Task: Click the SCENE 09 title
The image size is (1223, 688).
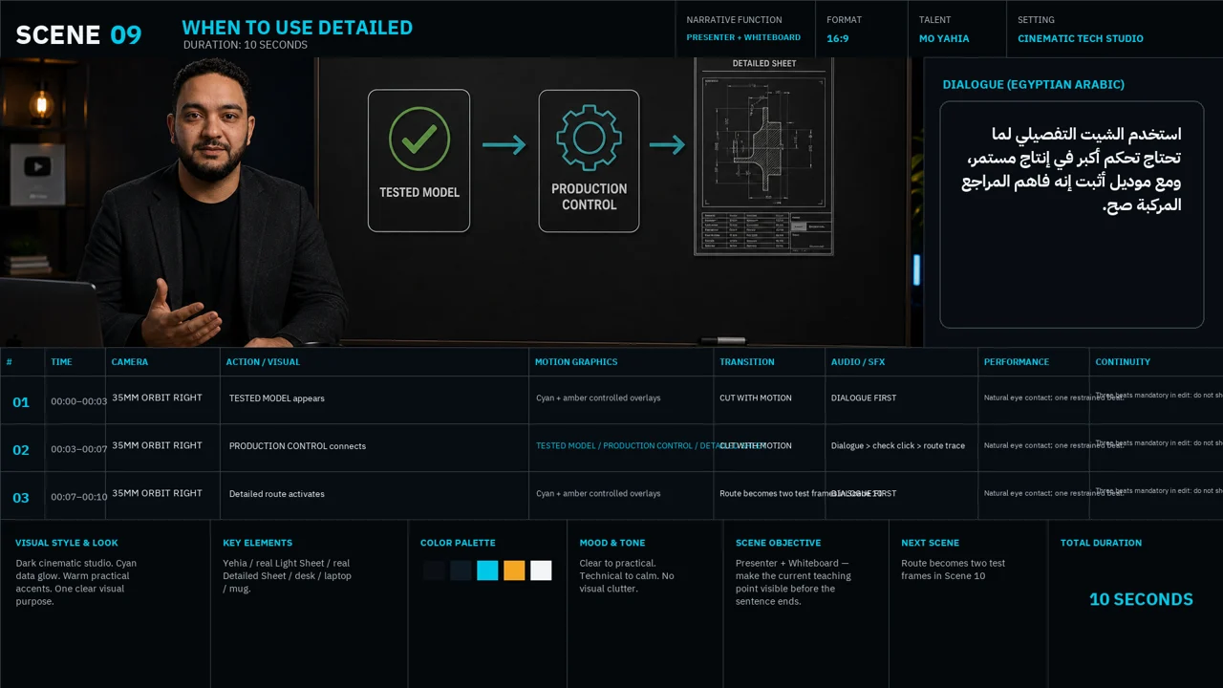Action: coord(78,35)
